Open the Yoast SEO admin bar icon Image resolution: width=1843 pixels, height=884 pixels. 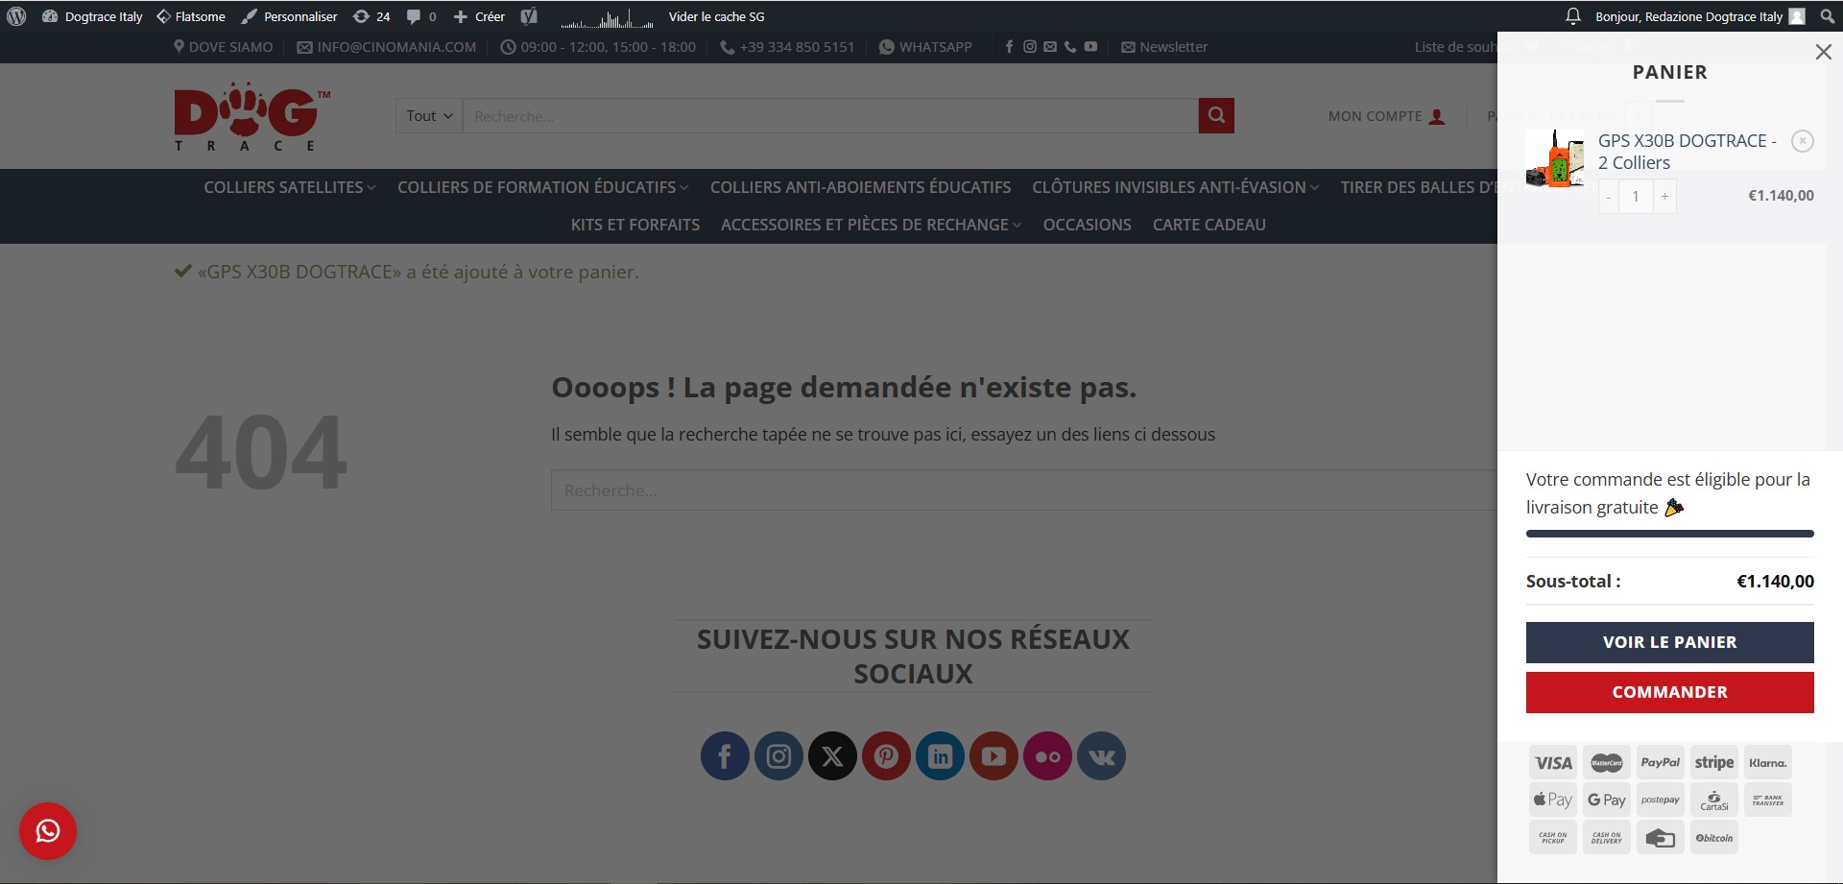click(x=529, y=16)
